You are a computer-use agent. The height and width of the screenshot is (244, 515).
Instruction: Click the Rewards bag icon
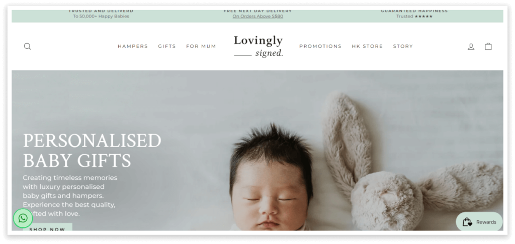467,222
